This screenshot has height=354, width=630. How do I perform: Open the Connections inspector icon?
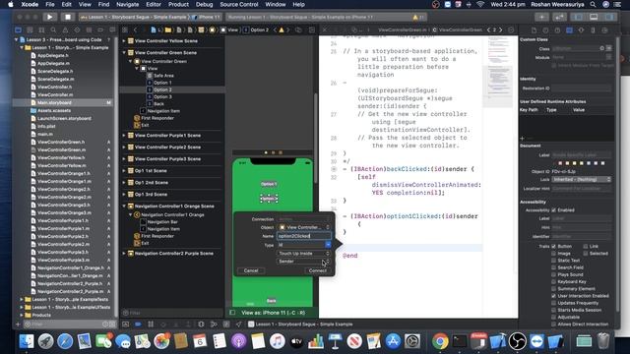604,30
